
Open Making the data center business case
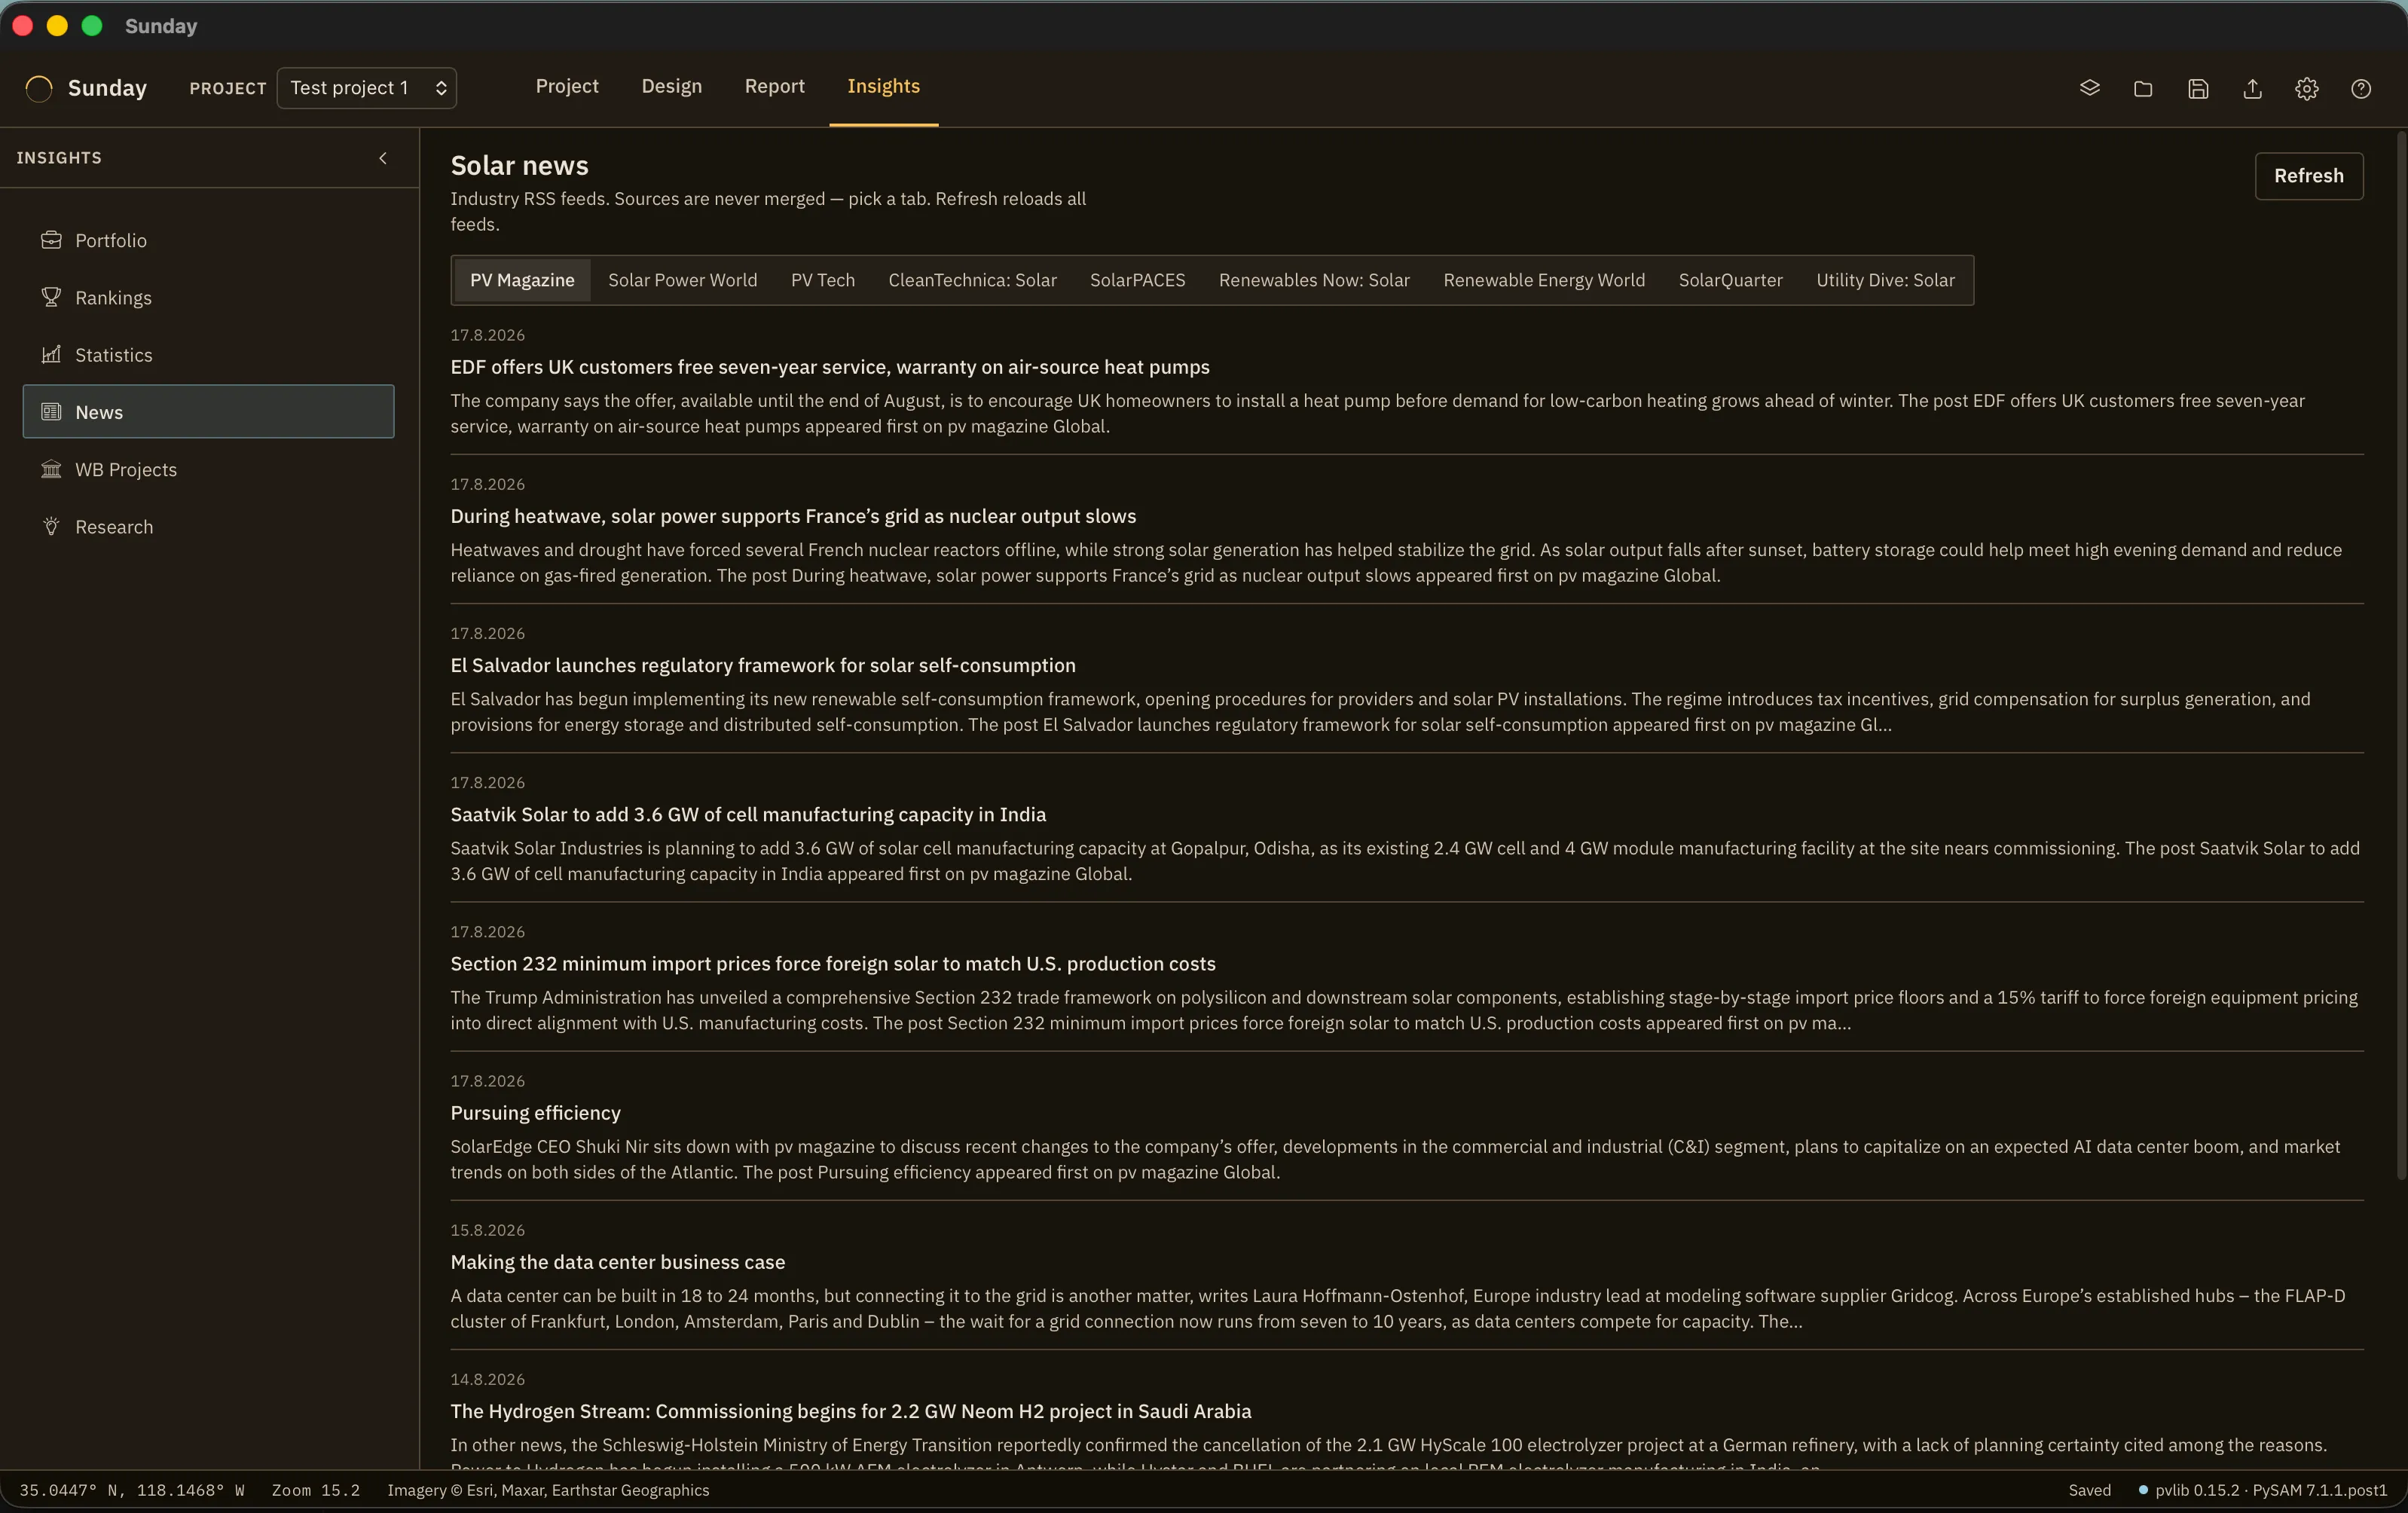coord(618,1262)
